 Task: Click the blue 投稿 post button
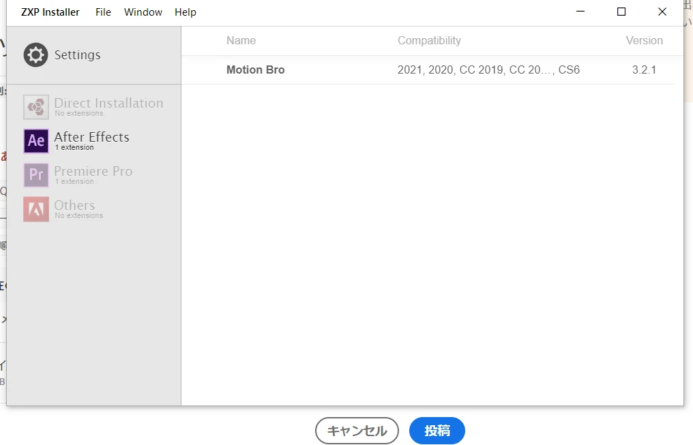click(x=437, y=431)
